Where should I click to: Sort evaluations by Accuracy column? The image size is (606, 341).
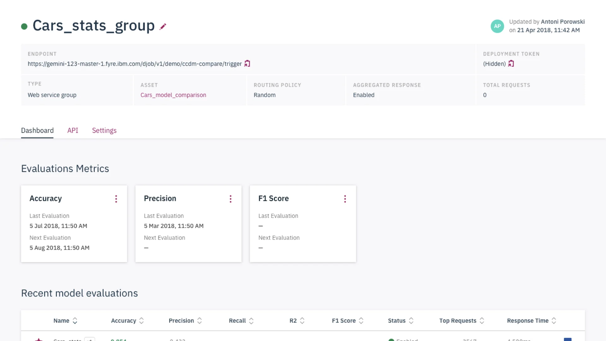141,321
